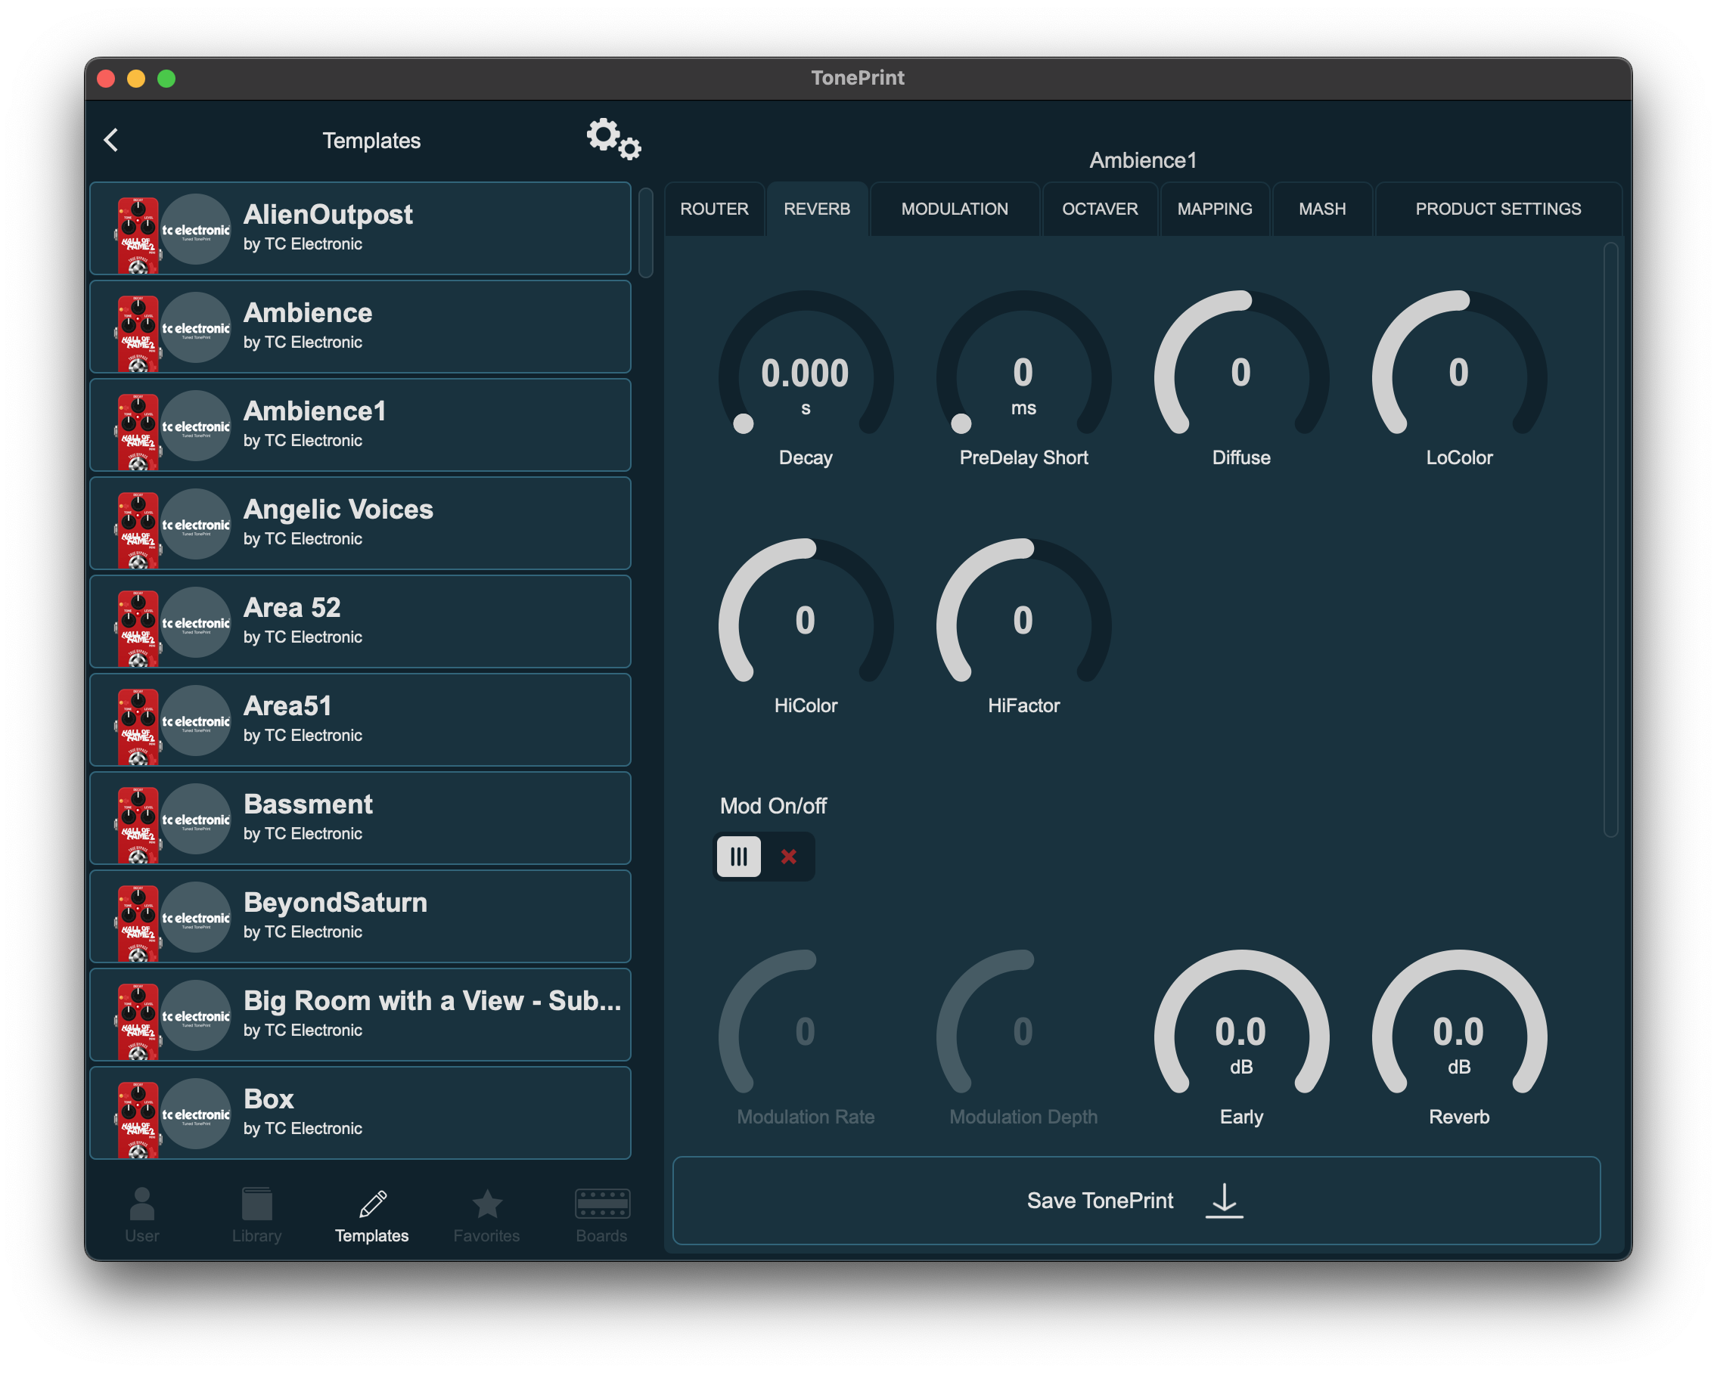This screenshot has width=1717, height=1373.
Task: Select Big Room with a View template
Action: pyautogui.click(x=361, y=1015)
